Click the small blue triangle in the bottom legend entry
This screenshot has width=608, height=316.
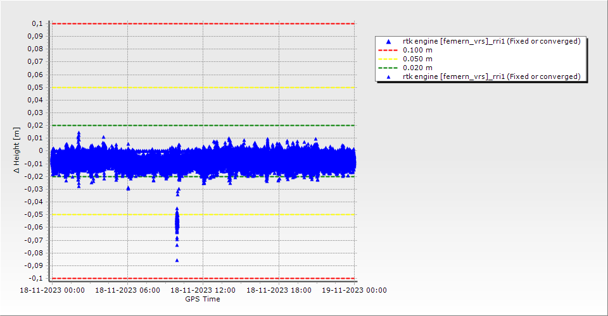click(x=389, y=76)
